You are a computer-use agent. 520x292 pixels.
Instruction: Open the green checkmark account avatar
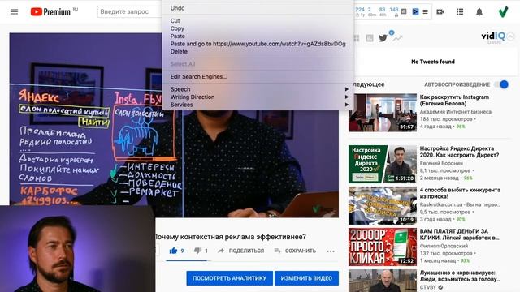click(x=503, y=12)
